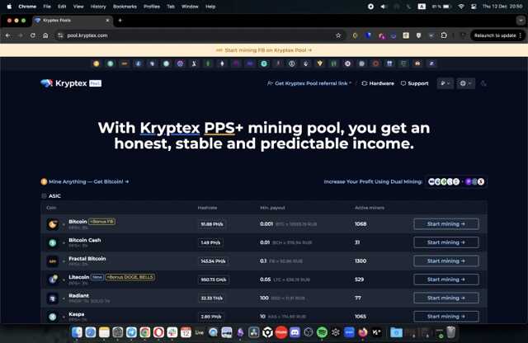This screenshot has width=528, height=343.
Task: Expand the language globe dropdown
Action: pyautogui.click(x=465, y=83)
